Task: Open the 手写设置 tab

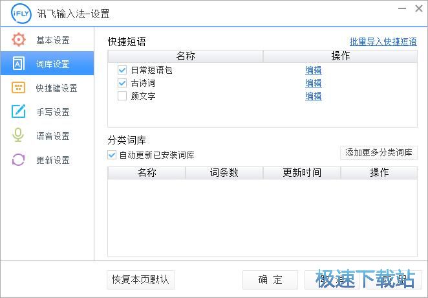Action: [52, 112]
